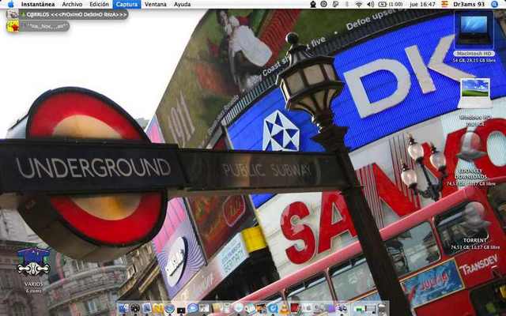This screenshot has width=506, height=316.
Task: Click the Finder icon in the Dock
Action: pyautogui.click(x=123, y=308)
